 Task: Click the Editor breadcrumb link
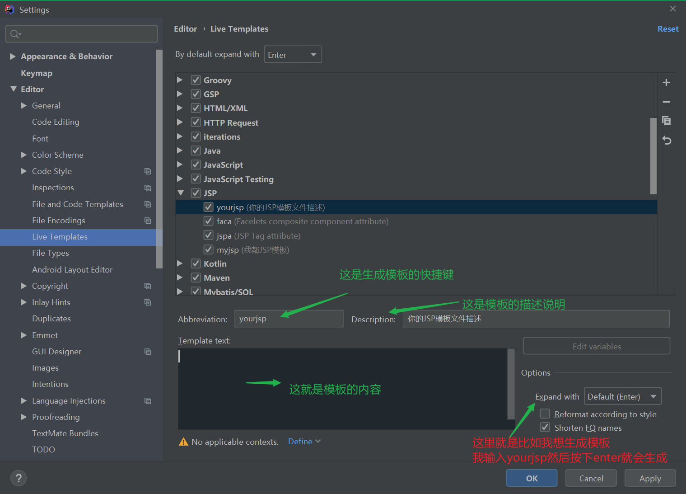pyautogui.click(x=185, y=29)
